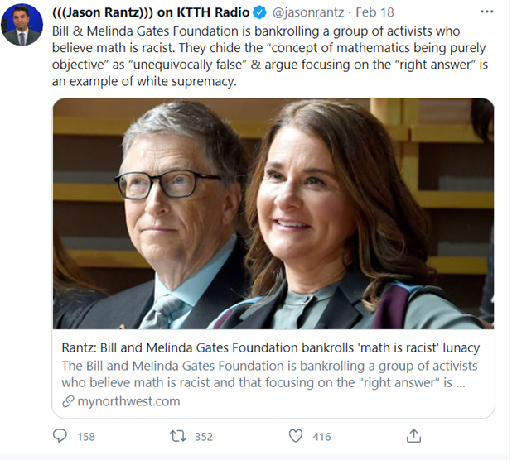Image resolution: width=517 pixels, height=460 pixels.
Task: Click the retweet count 352
Action: [203, 437]
